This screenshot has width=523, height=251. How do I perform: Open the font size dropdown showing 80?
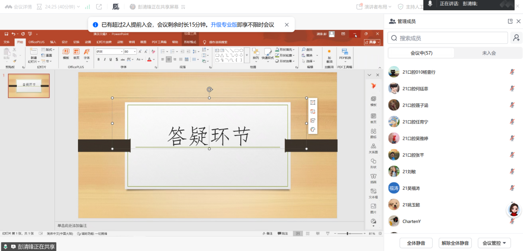coord(135,52)
